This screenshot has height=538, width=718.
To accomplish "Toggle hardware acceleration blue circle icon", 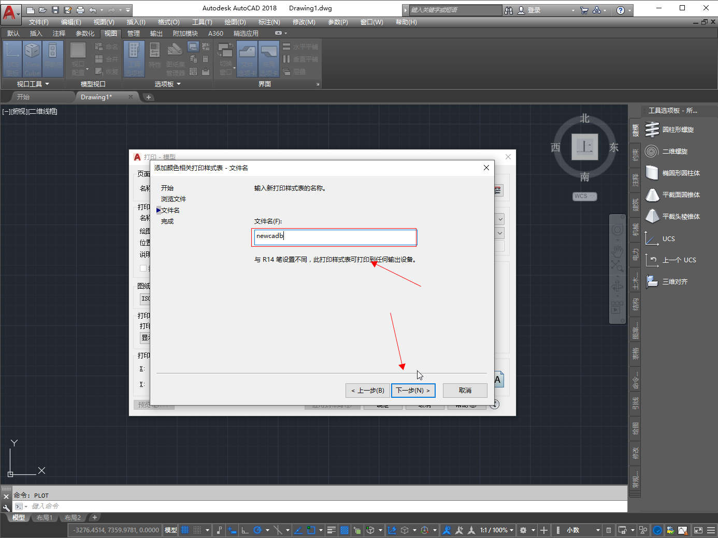I will point(657,530).
